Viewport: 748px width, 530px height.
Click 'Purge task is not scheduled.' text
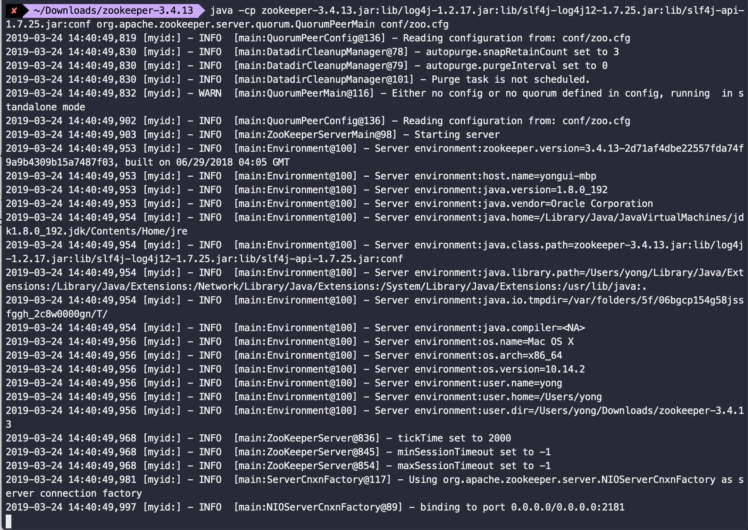(511, 80)
